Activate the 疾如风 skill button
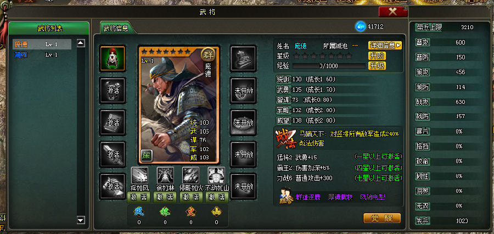The height and width of the screenshot is (234, 494). click(x=139, y=197)
